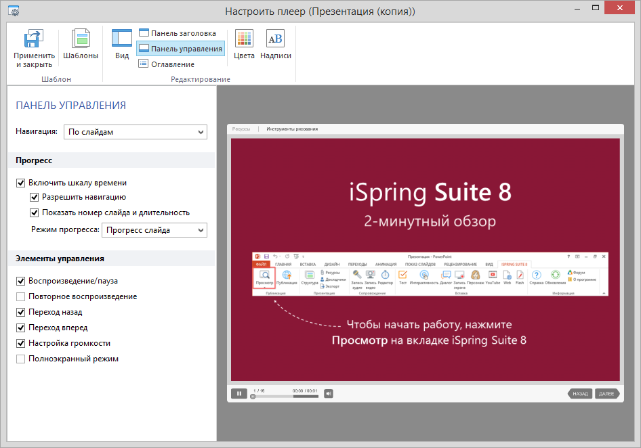
Task: Toggle Показать номер слайда и длительность
Action: click(x=35, y=212)
